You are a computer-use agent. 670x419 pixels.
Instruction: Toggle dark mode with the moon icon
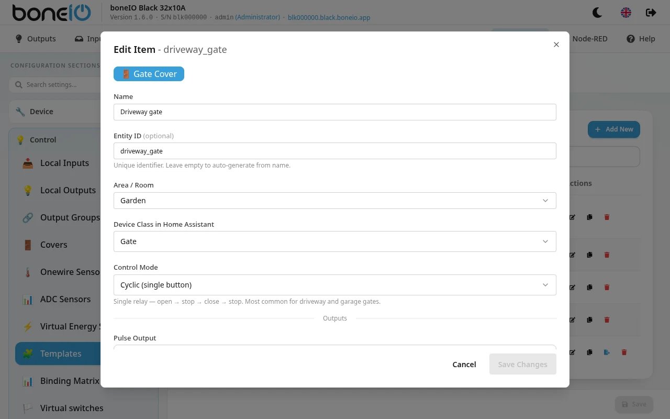point(597,12)
